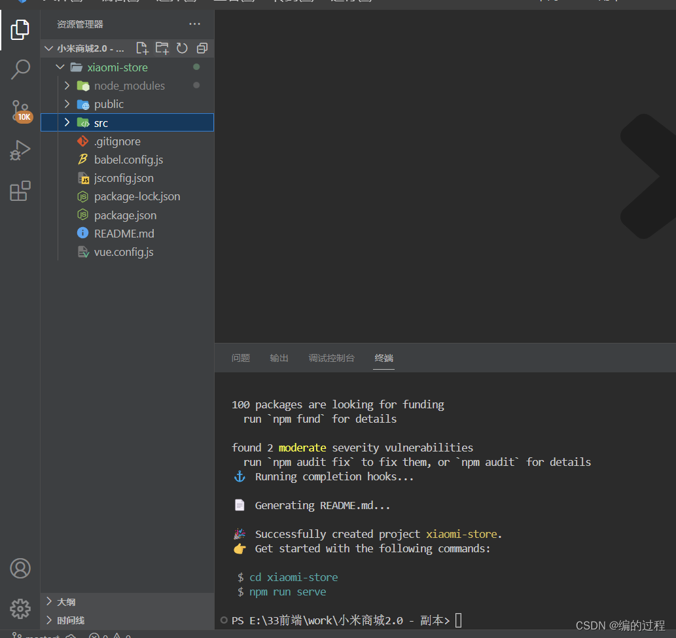
Task: Open the Accounts menu icon
Action: pos(20,568)
